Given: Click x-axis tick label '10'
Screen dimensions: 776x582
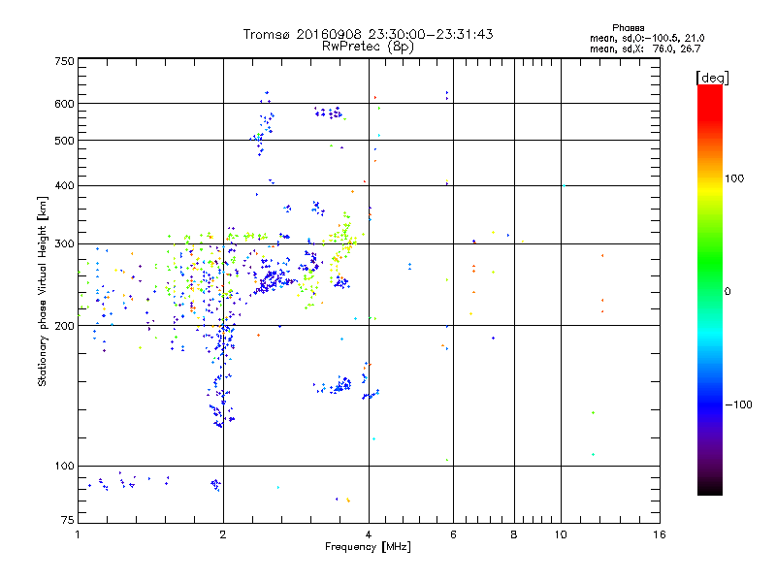Looking at the screenshot, I should tap(561, 534).
